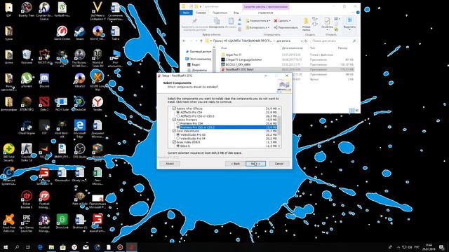Open the Steam desktop shortcut

79,33
